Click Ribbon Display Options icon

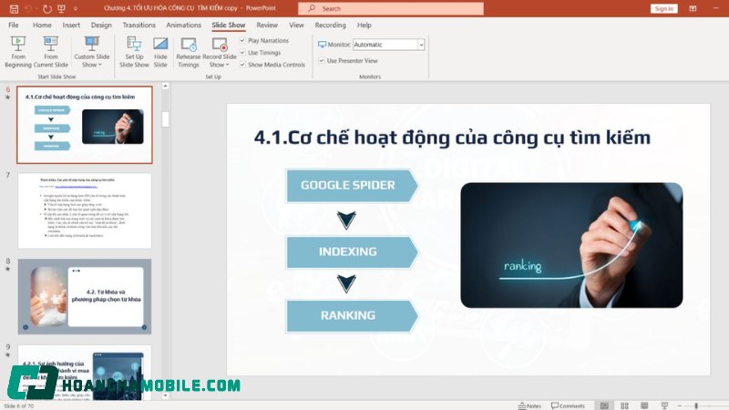point(693,8)
